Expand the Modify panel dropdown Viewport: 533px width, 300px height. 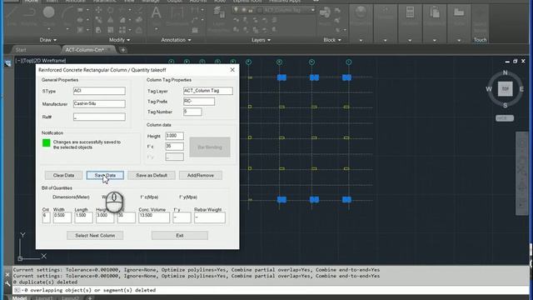(119, 40)
